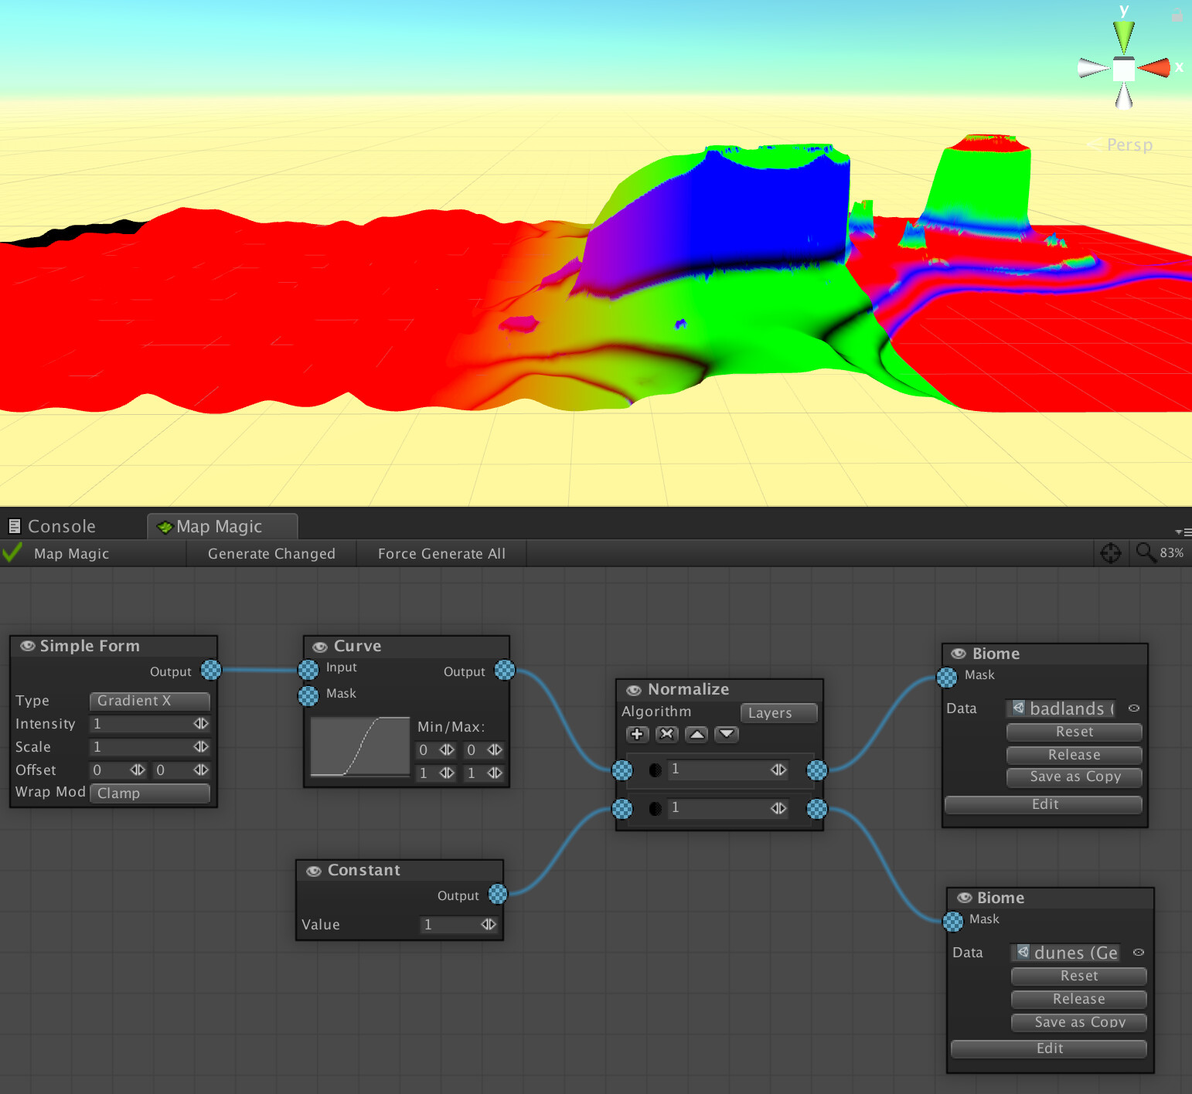Image resolution: width=1192 pixels, height=1094 pixels.
Task: Switch to the Console tab
Action: point(61,525)
